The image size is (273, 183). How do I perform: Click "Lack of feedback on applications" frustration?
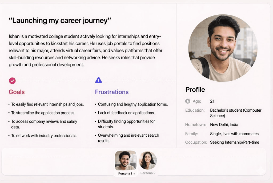(126, 113)
